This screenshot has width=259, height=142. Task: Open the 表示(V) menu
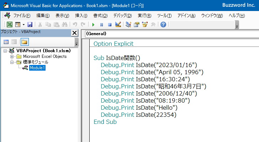[62, 16]
